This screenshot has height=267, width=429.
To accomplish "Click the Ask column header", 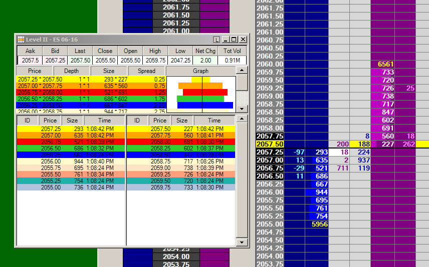I will pos(30,51).
